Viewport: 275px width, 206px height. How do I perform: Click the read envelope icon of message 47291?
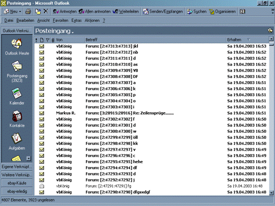pyautogui.click(x=42, y=186)
